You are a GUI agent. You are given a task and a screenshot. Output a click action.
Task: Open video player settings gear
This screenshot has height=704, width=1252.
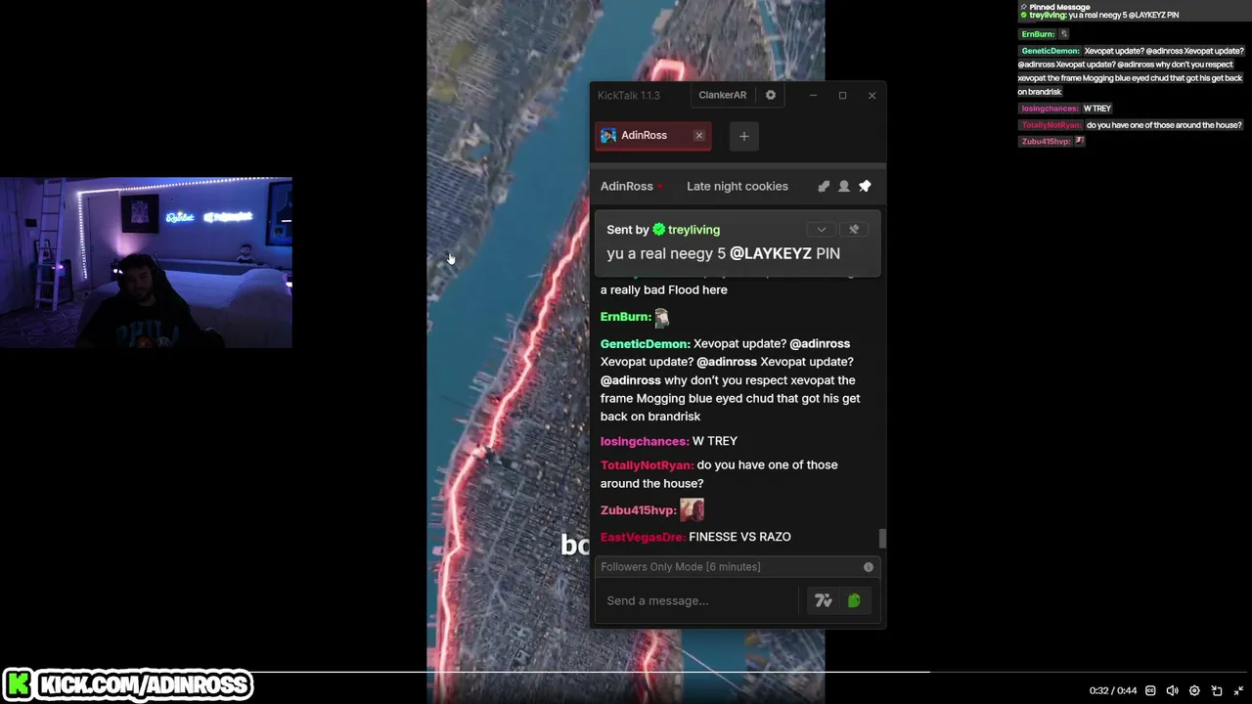point(1194,690)
